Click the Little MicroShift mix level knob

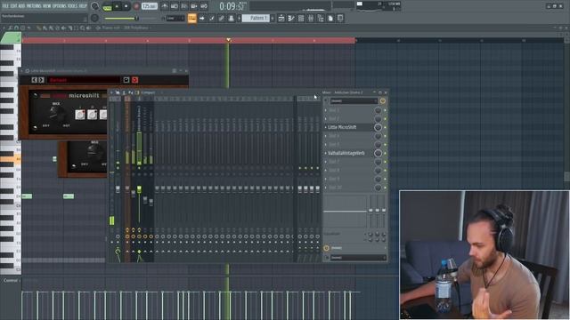pyautogui.click(x=378, y=127)
